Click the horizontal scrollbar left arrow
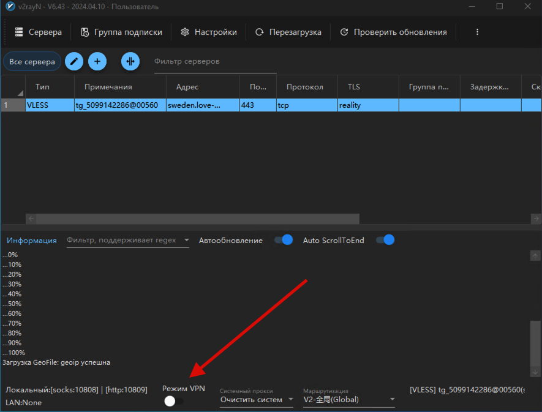This screenshot has width=542, height=412. click(31, 219)
